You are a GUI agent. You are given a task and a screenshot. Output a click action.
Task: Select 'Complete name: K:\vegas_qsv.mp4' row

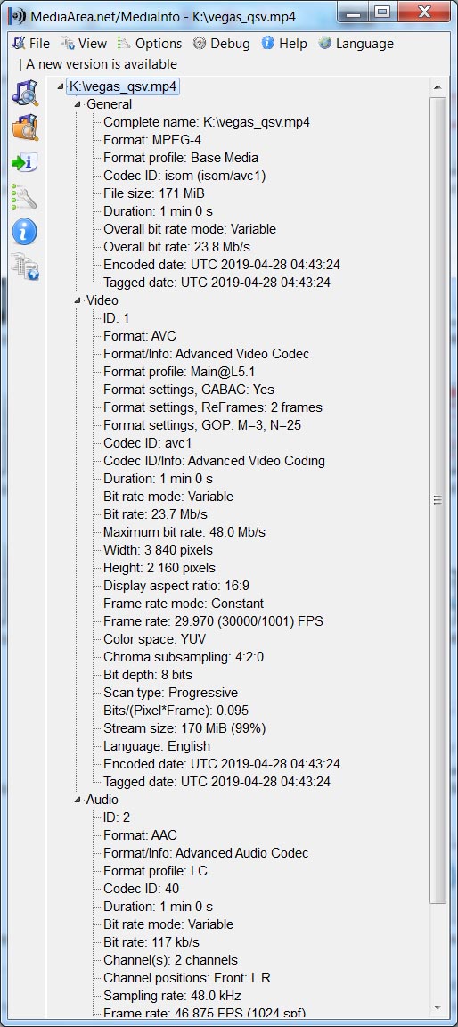207,122
